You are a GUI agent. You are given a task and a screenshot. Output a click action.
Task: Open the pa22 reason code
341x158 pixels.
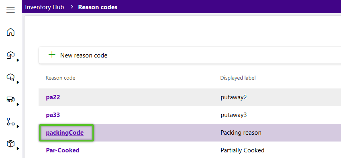click(53, 97)
